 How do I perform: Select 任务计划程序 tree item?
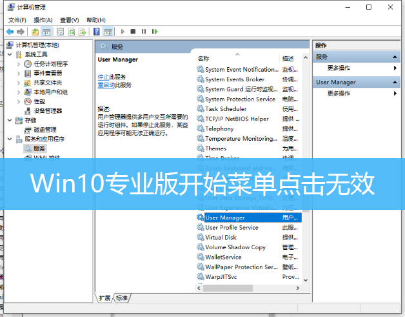(x=50, y=64)
